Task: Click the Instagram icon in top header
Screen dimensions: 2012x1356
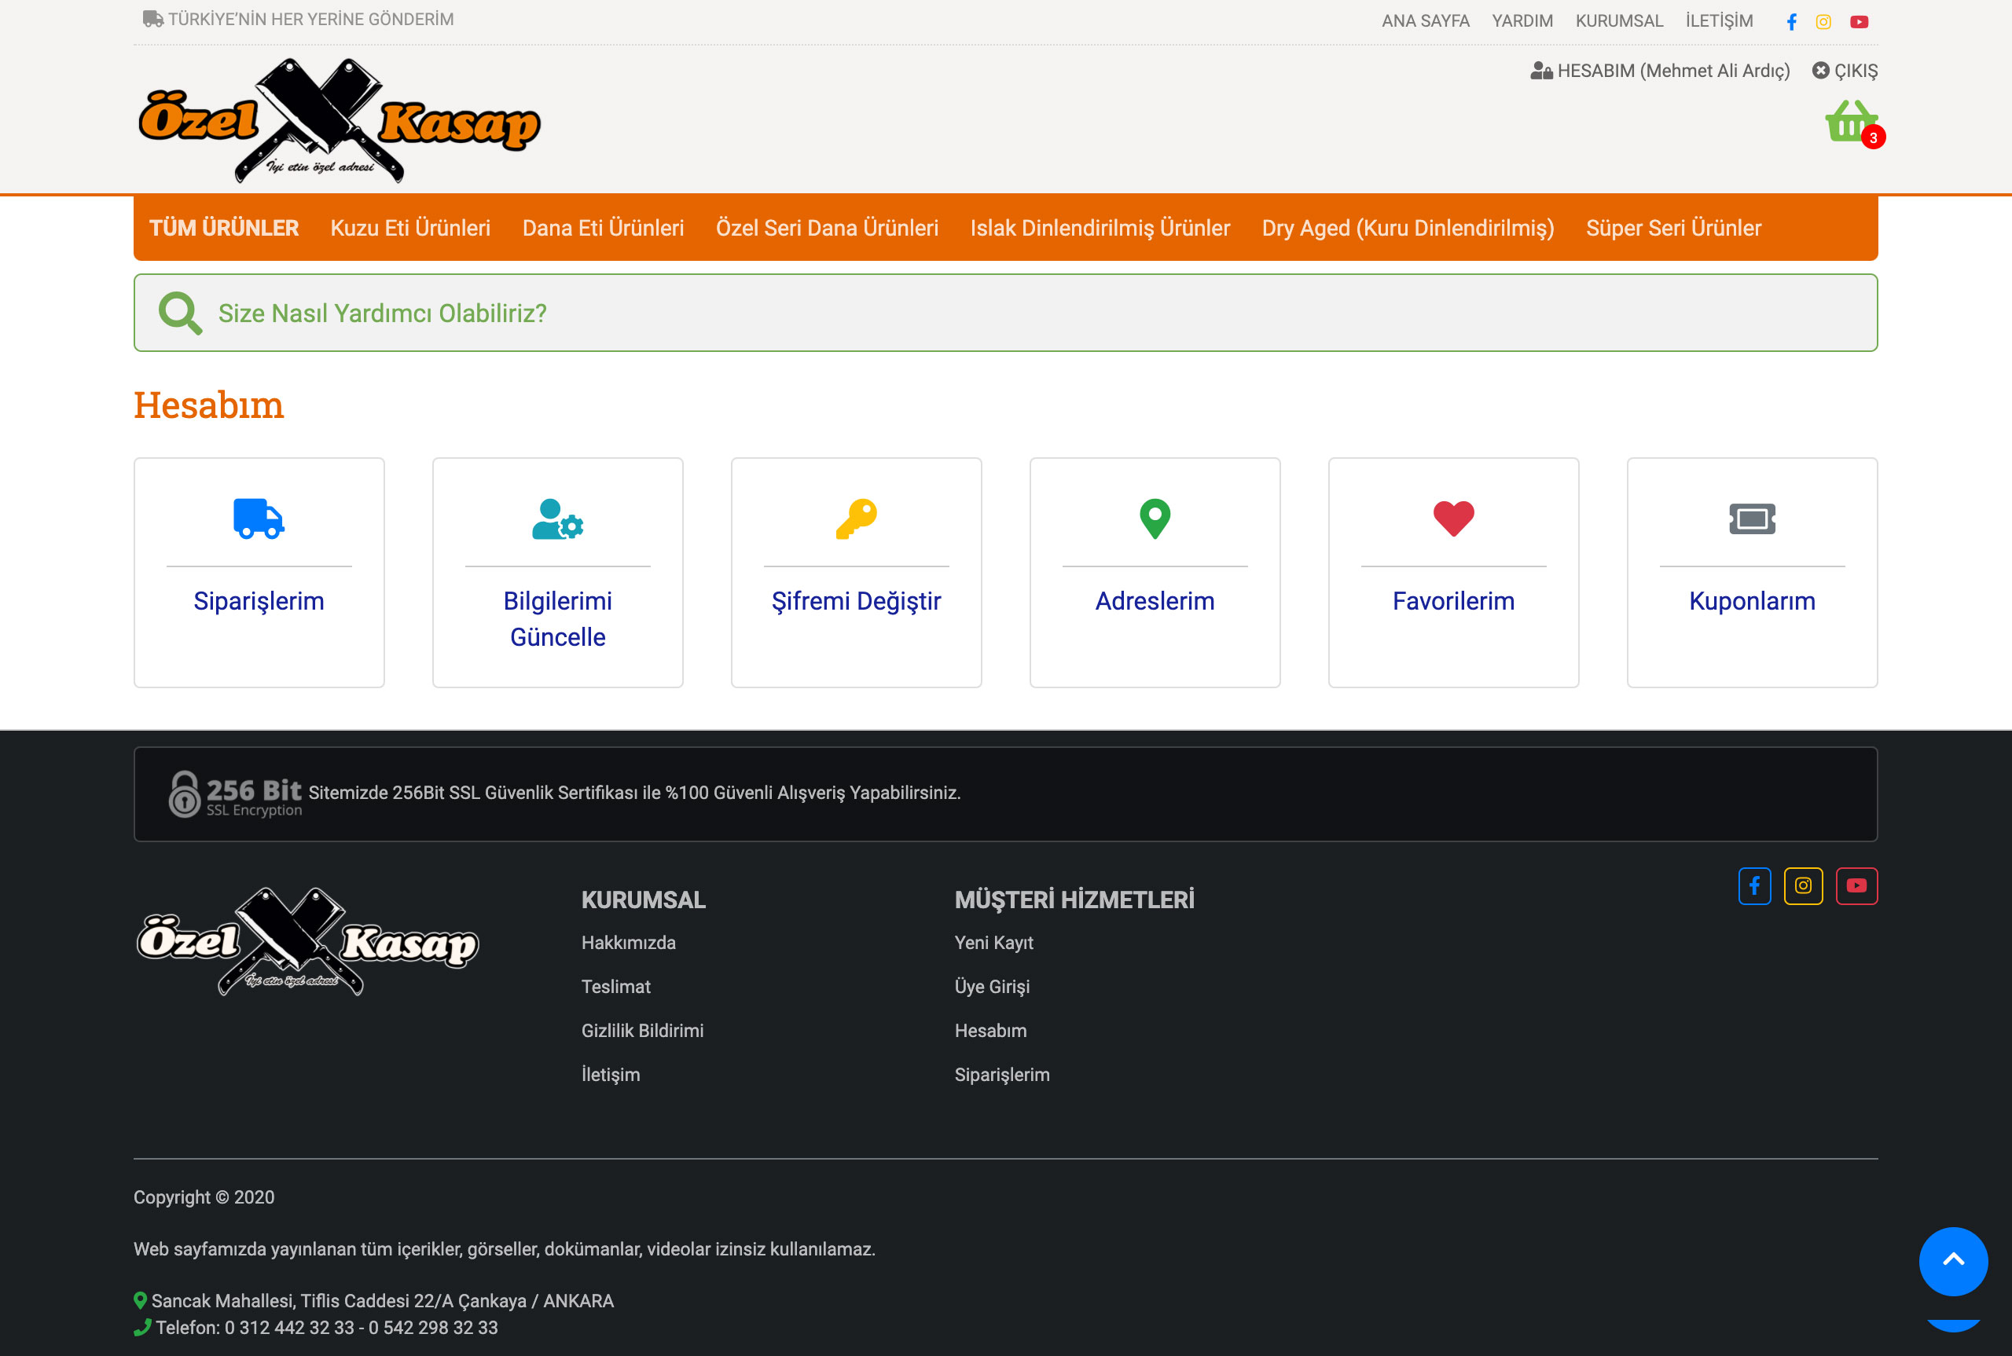Action: click(x=1823, y=22)
